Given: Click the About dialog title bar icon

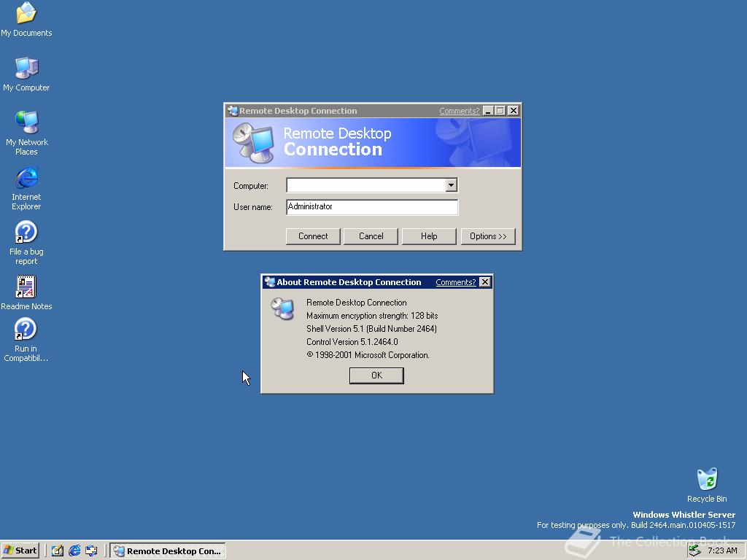Looking at the screenshot, I should pos(270,282).
